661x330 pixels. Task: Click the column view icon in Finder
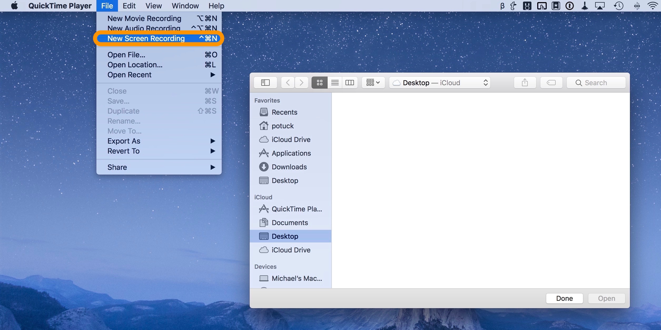349,82
